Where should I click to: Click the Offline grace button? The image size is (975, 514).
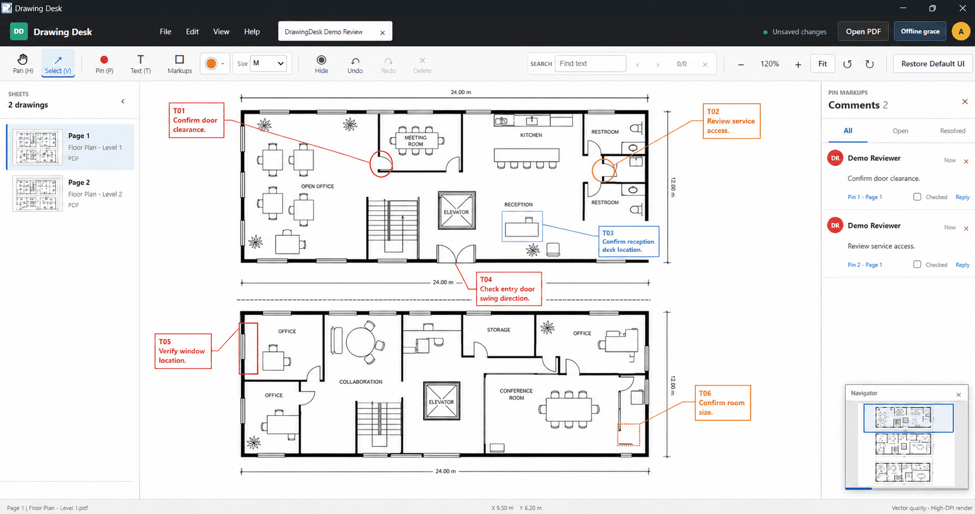(920, 32)
